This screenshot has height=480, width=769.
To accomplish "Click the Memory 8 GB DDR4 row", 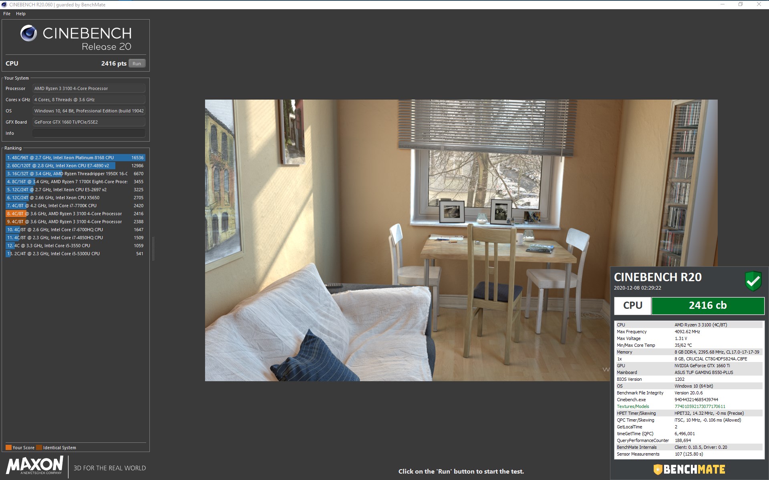I will pyautogui.click(x=688, y=352).
